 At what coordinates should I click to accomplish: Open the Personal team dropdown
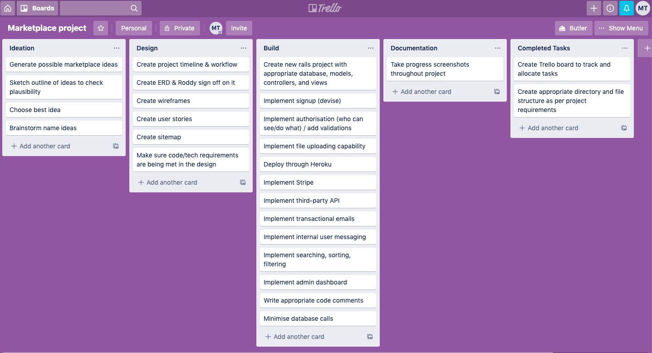(x=134, y=28)
